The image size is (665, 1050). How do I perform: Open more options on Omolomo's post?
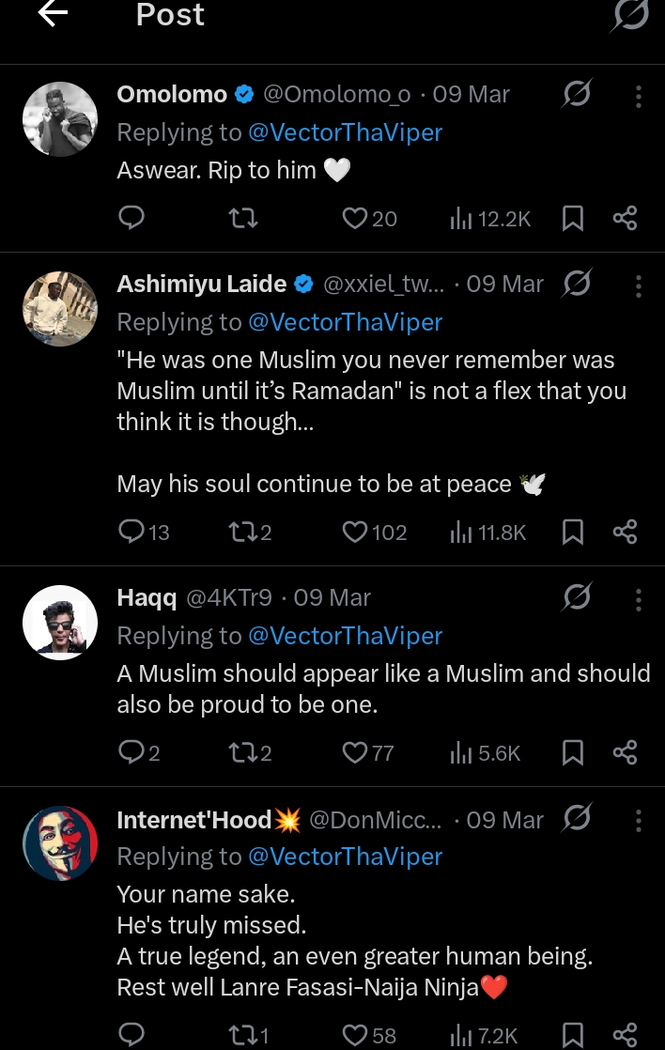pyautogui.click(x=639, y=96)
